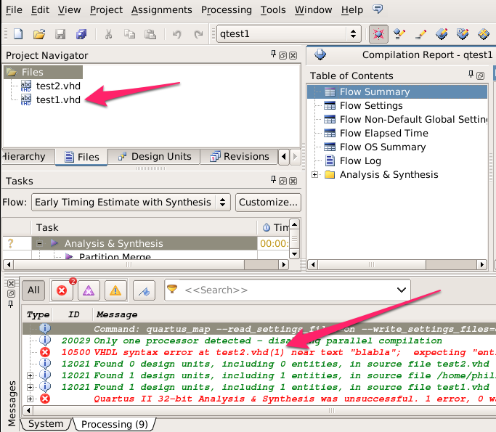Toggle the highlighted red-star toolbar button
The image size is (496, 432).
pyautogui.click(x=378, y=34)
